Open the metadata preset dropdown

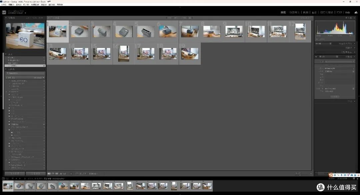point(339,62)
